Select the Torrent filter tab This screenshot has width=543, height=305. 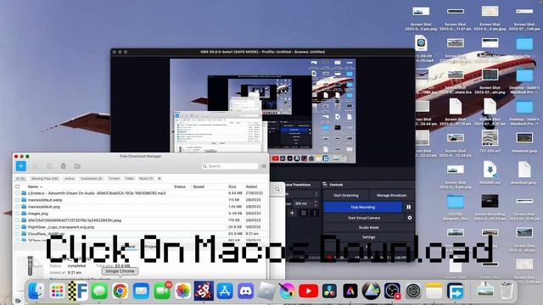(x=114, y=179)
